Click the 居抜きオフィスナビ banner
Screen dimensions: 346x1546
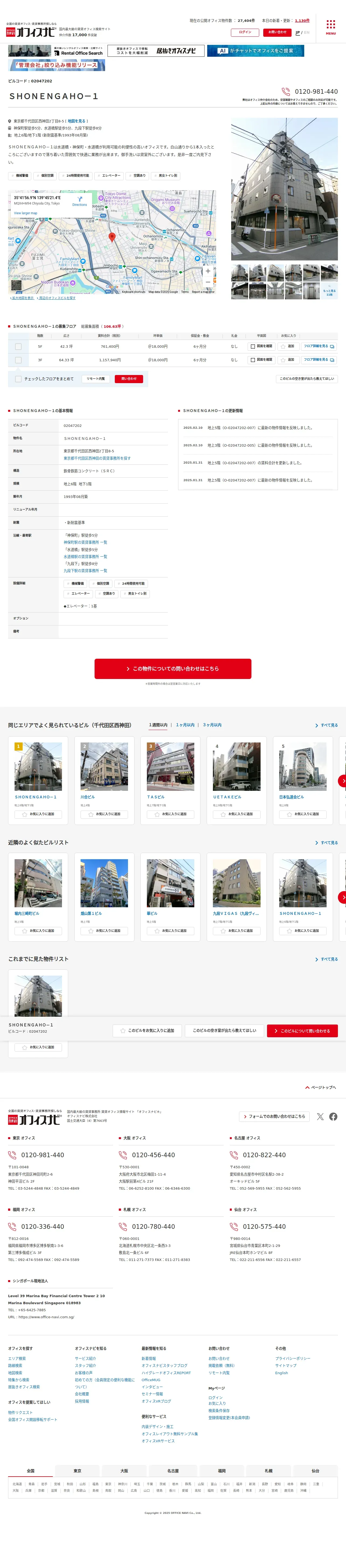coord(156,51)
